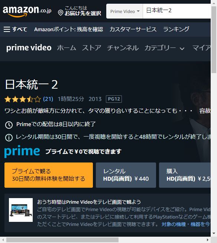Click the clock icon beside Prime配信終了 notice

tap(9, 125)
